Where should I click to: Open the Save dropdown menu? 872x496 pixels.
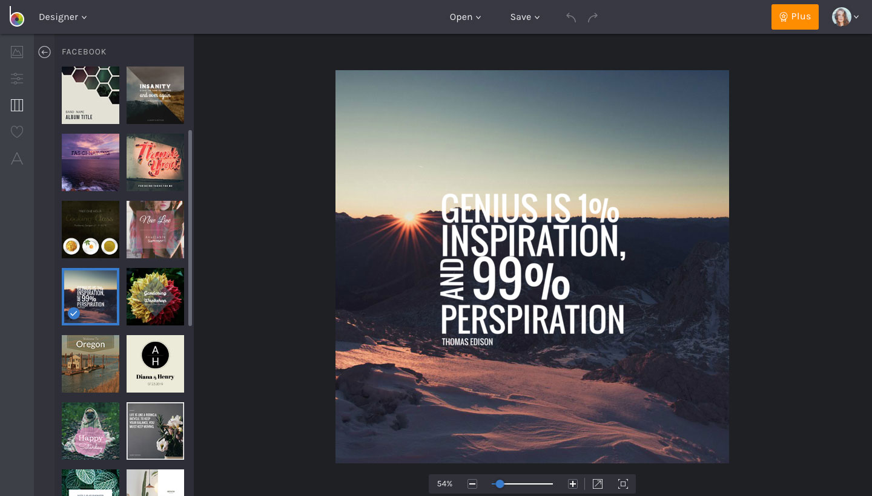tap(525, 17)
